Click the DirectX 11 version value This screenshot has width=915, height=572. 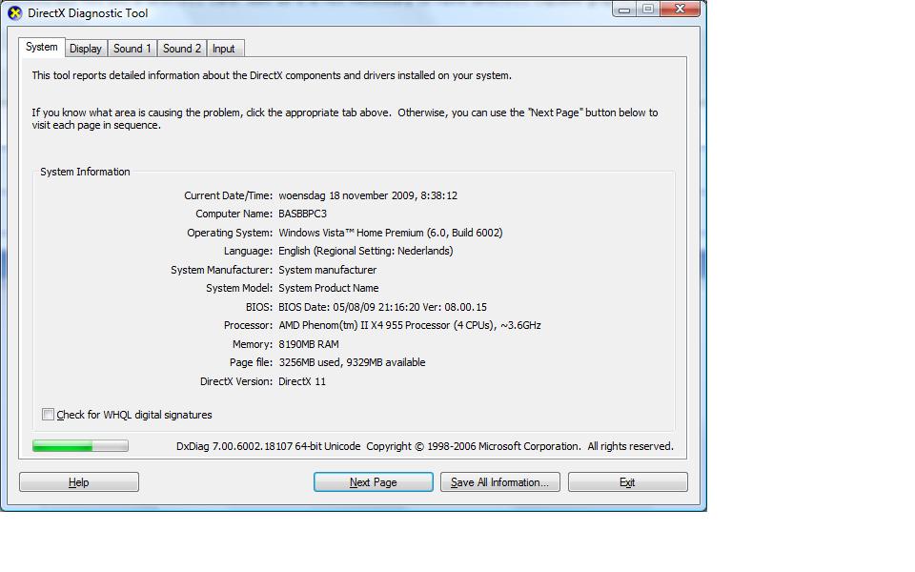[x=302, y=381]
